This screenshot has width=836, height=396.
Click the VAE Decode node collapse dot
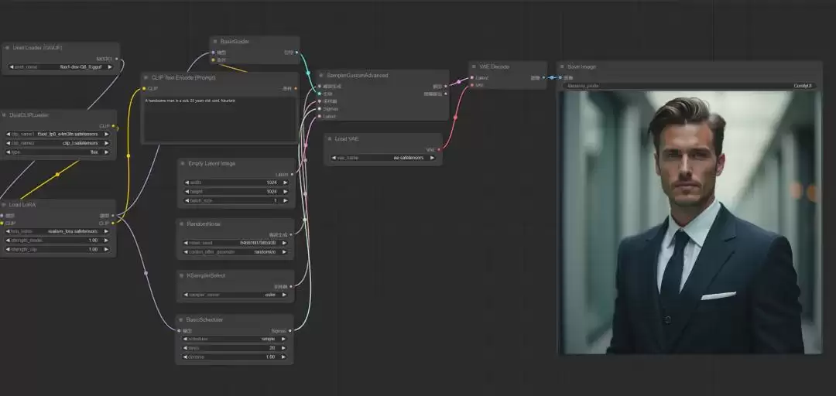pos(475,67)
